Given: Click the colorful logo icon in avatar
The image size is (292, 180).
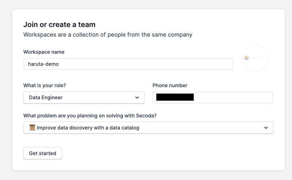Looking at the screenshot, I should pyautogui.click(x=246, y=58).
